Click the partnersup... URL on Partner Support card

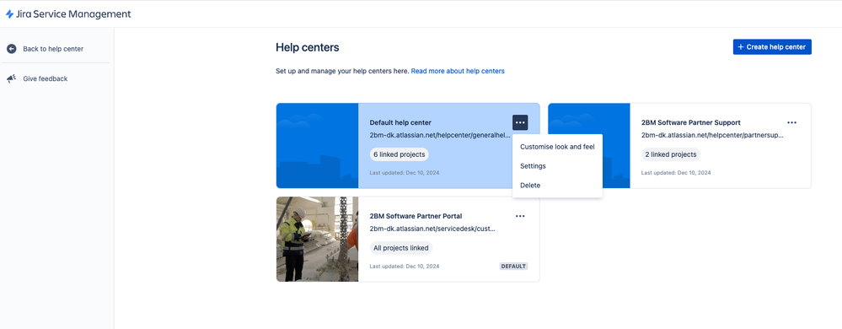[x=712, y=136]
